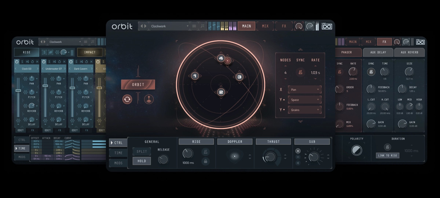Click the Clock 03 layer volume fader
This screenshot has width=440, height=198.
click(x=18, y=90)
